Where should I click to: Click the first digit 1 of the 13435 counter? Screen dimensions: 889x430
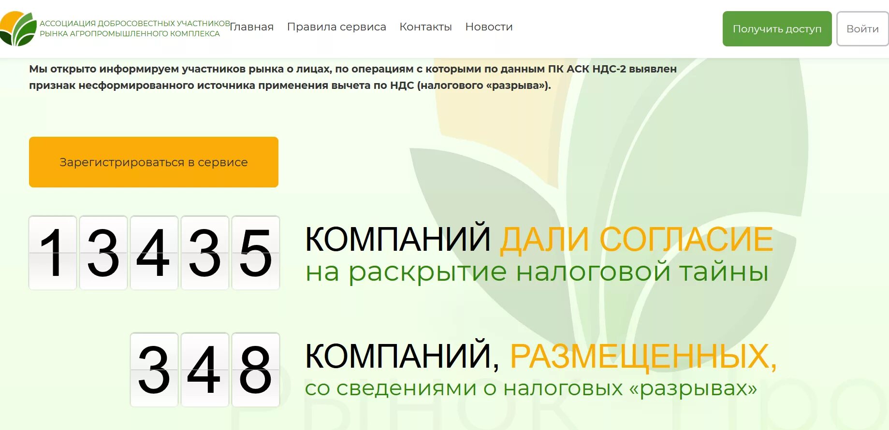pyautogui.click(x=53, y=253)
